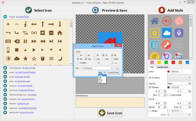Select the home icon in Entypo grid
The height and width of the screenshot is (121, 196).
click(60, 33)
